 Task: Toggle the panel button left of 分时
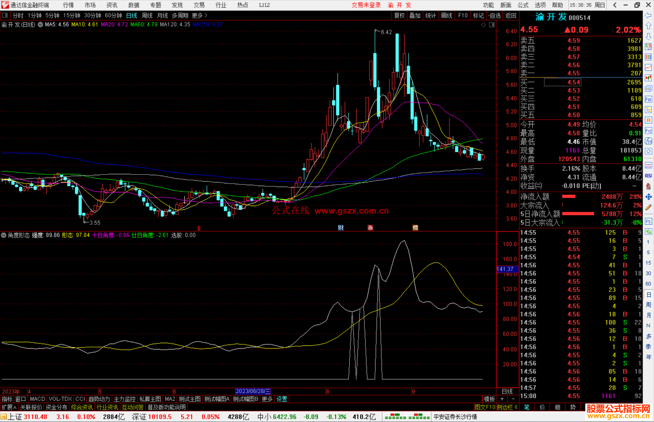click(x=5, y=15)
